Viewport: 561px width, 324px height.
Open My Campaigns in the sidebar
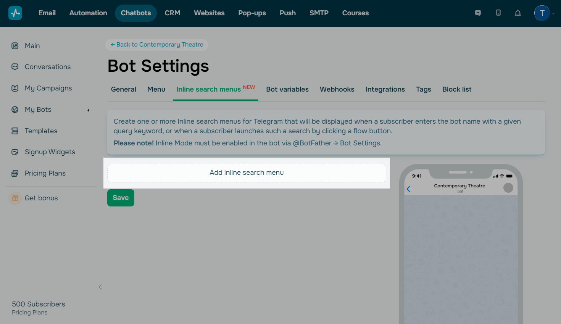pos(48,88)
